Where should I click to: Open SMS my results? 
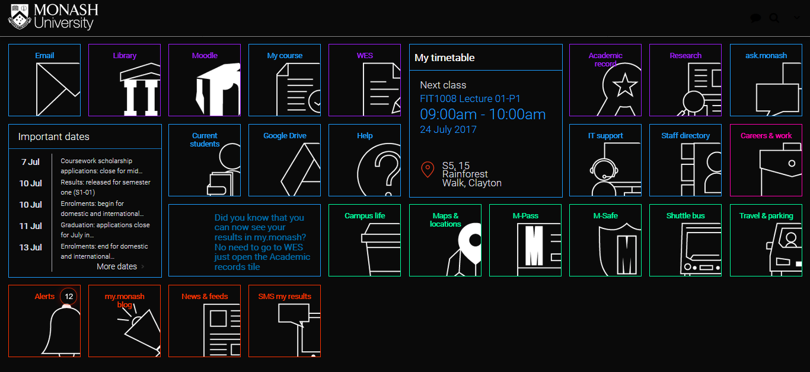[x=284, y=320]
